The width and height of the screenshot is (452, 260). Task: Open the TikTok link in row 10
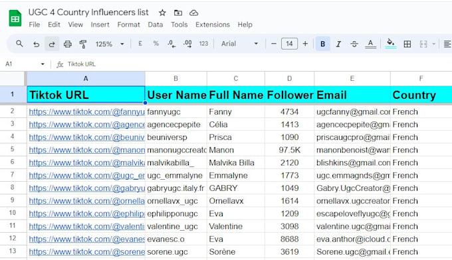pos(86,214)
